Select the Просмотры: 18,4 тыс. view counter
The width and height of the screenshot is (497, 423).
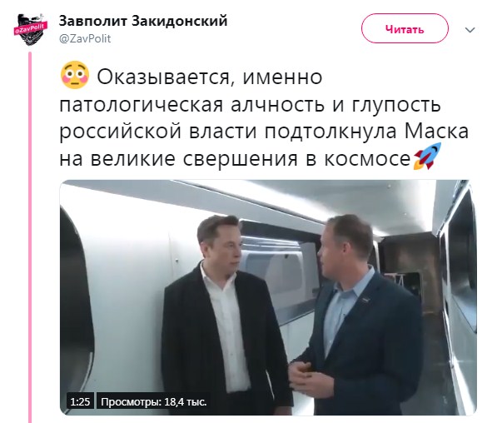(154, 402)
